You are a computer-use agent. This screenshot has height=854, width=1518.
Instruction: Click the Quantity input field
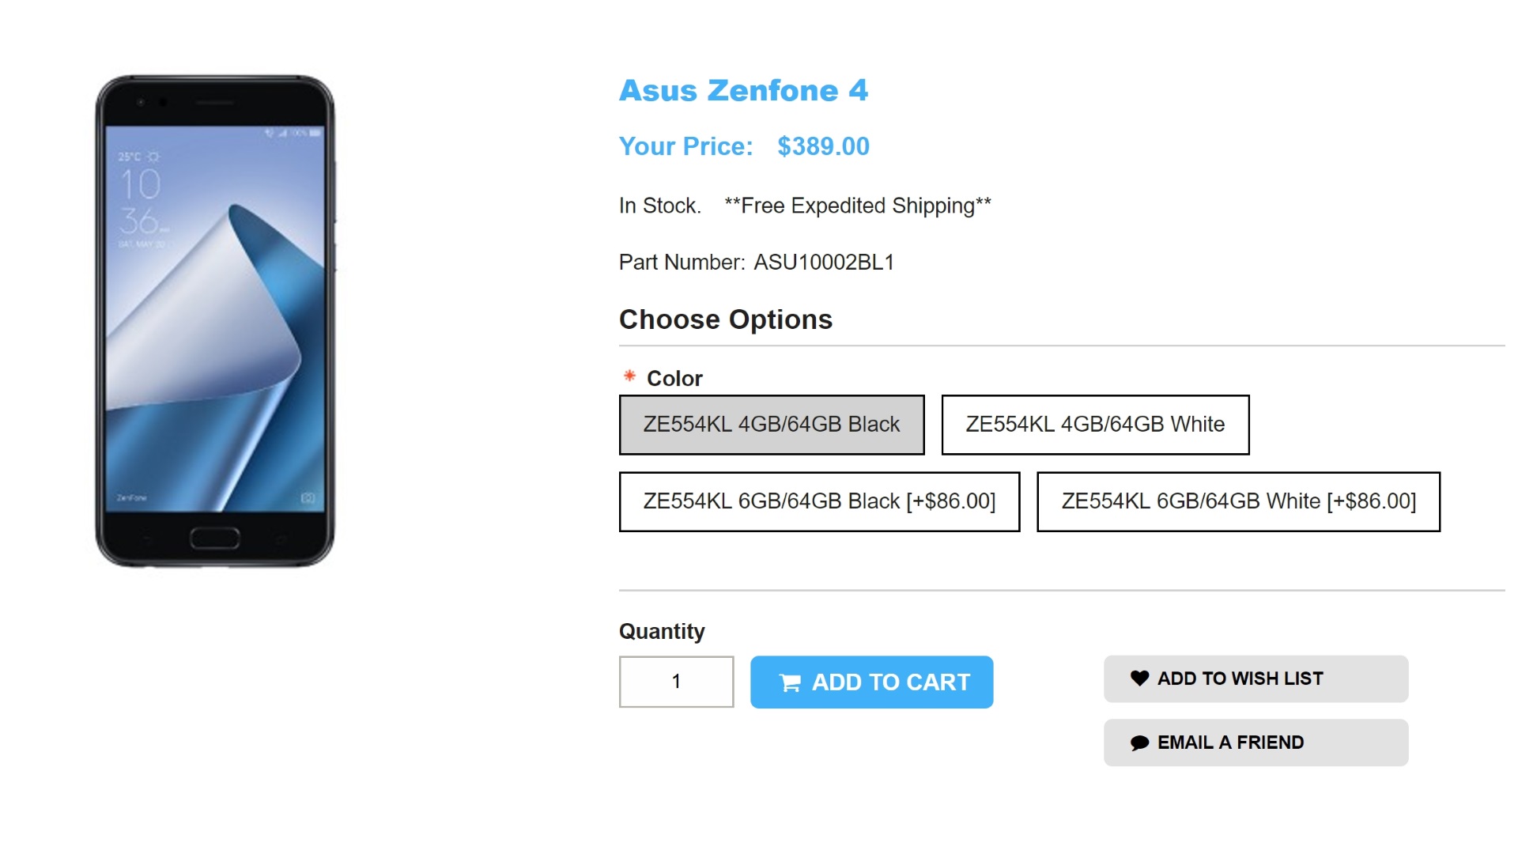(676, 682)
